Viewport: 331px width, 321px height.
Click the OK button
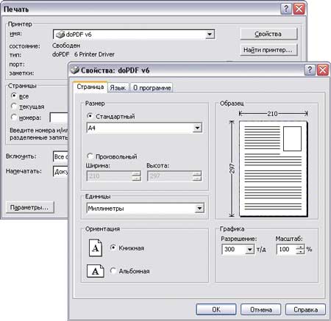pyautogui.click(x=216, y=309)
